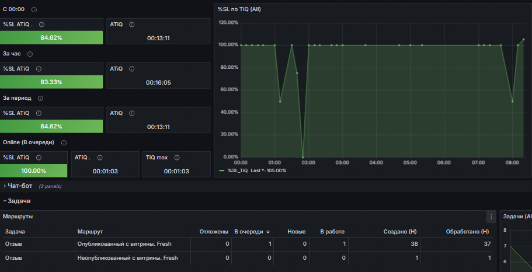Sort table by "Создано (Н)" column header
Viewport: 532px width, 272px height.
point(399,232)
